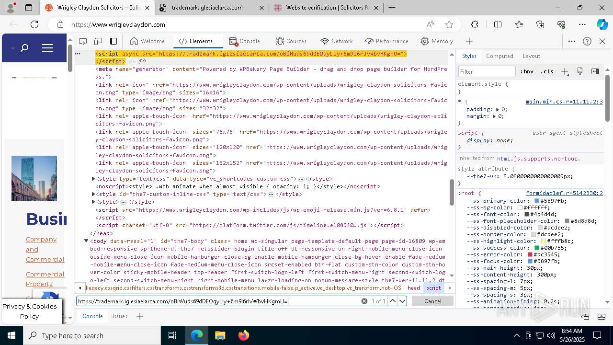Add page to favorites star icon
This screenshot has height=345, width=613.
click(449, 24)
